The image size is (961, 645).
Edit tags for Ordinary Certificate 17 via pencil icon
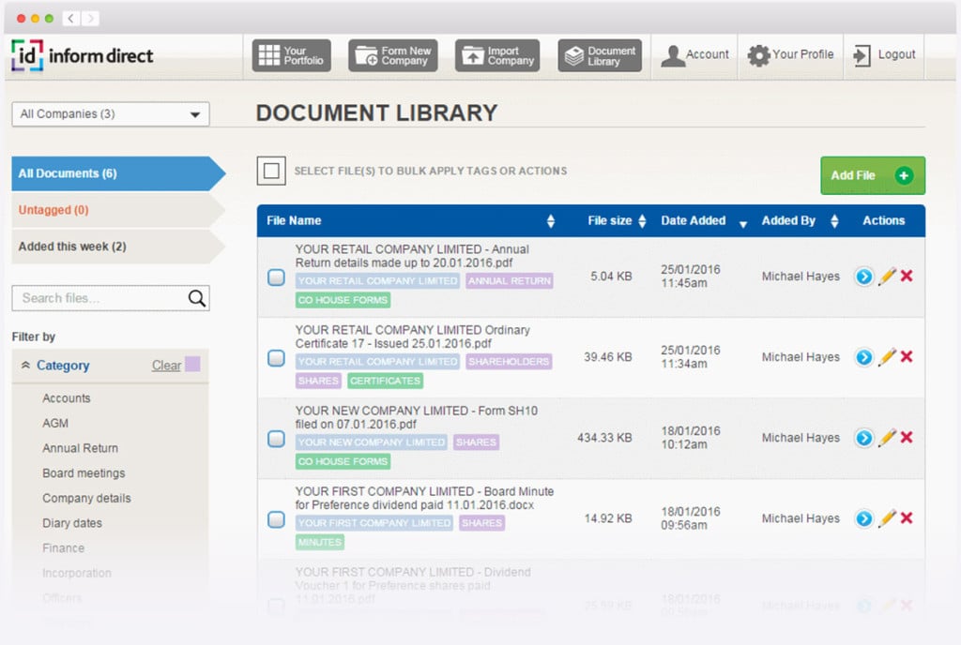tap(889, 357)
